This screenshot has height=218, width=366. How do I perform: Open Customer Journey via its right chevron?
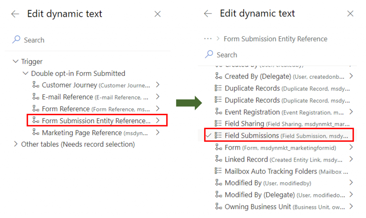click(158, 85)
